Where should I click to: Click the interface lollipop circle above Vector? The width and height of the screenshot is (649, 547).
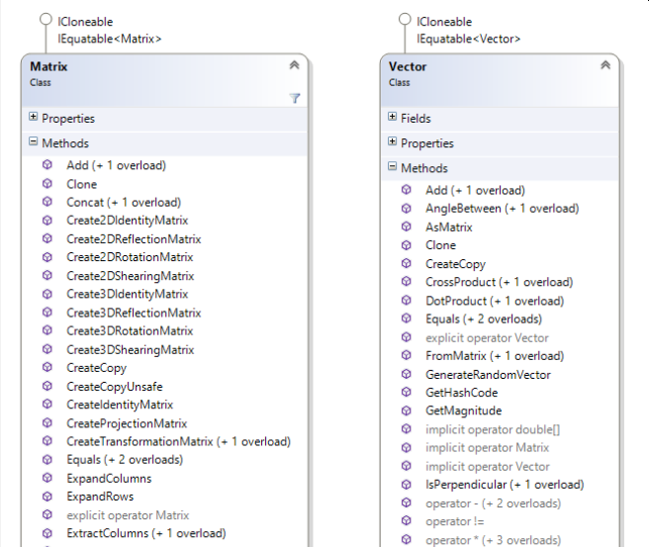coord(405,19)
